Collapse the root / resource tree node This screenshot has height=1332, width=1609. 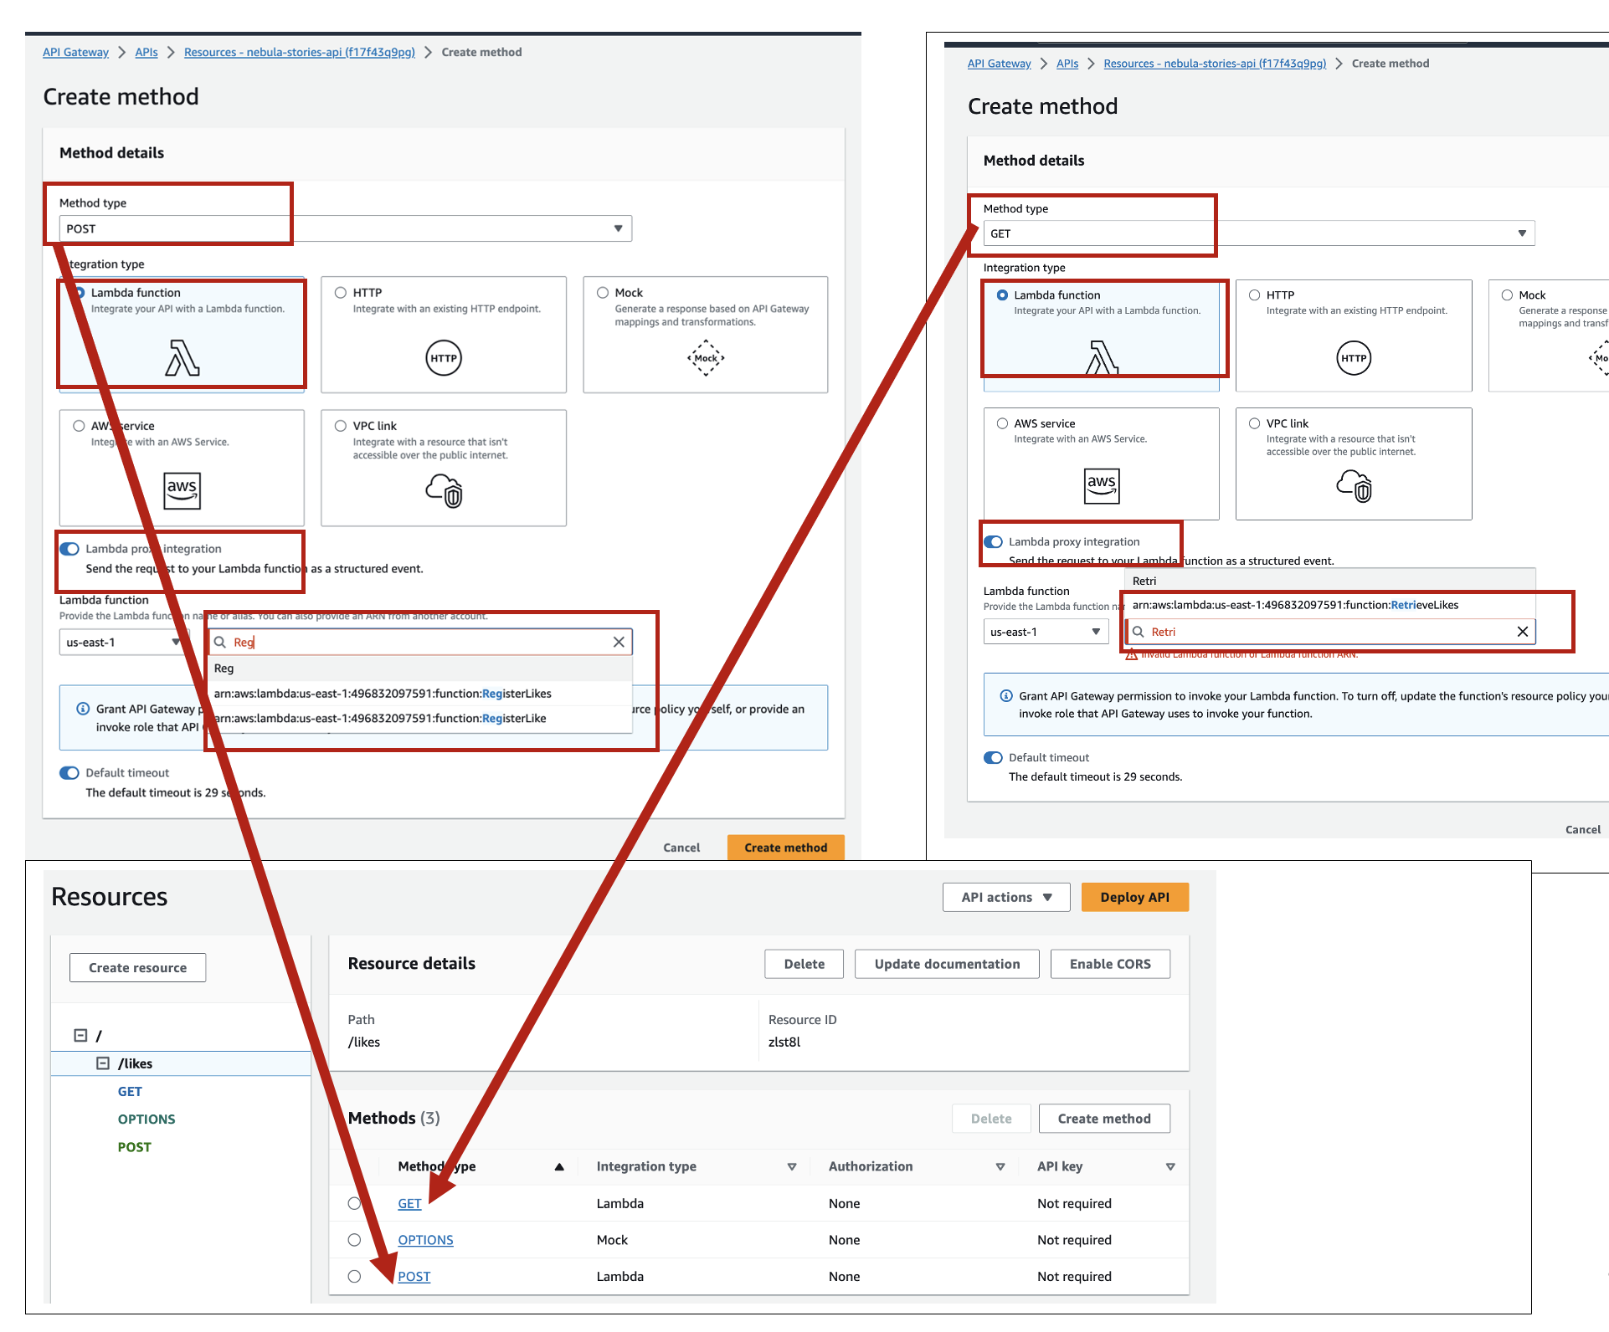(x=80, y=1036)
